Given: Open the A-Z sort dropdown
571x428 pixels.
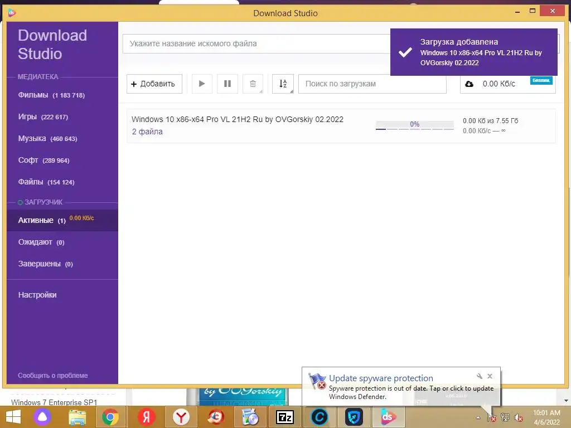Looking at the screenshot, I should point(283,84).
